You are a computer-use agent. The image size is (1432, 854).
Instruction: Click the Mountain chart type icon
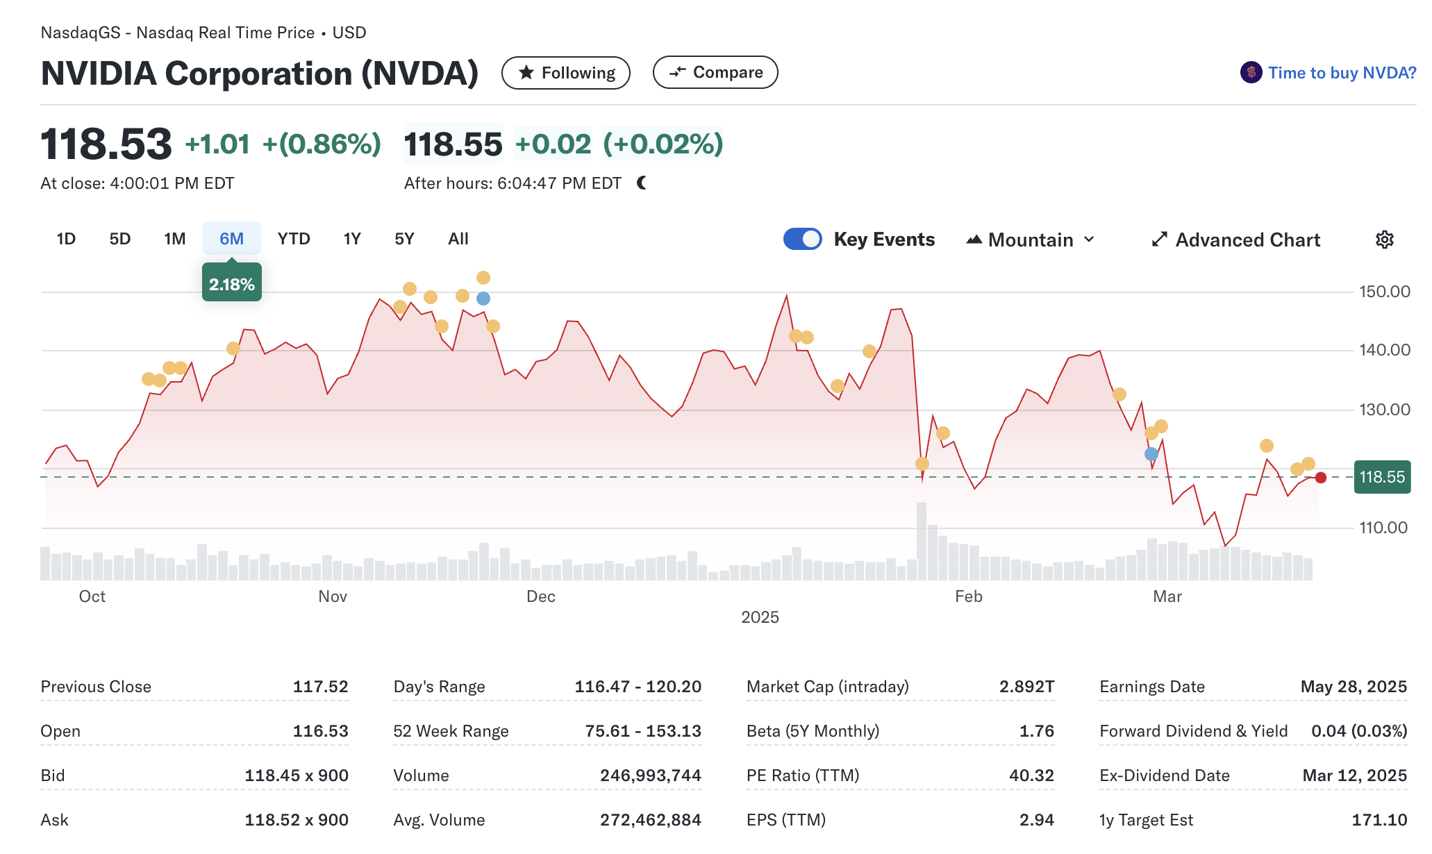pyautogui.click(x=974, y=240)
